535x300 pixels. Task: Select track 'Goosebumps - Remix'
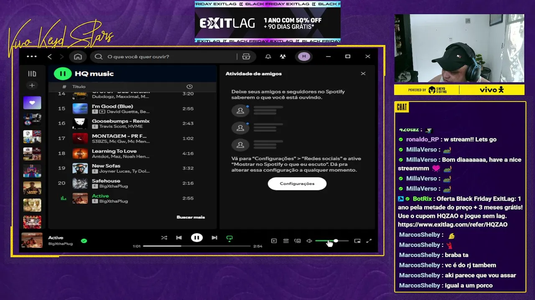120,121
